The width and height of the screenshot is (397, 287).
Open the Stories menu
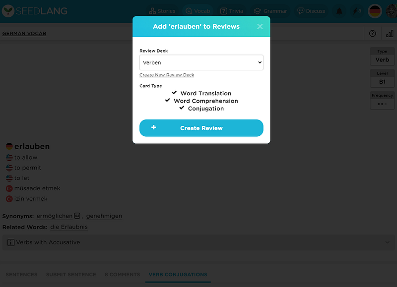pos(162,11)
